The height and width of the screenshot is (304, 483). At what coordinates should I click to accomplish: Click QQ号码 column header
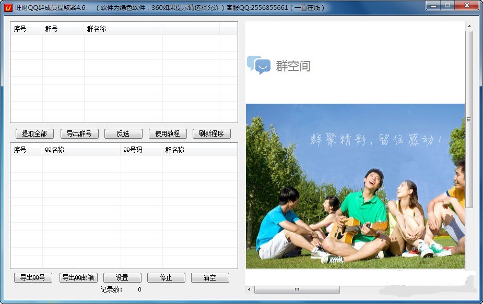coord(142,150)
